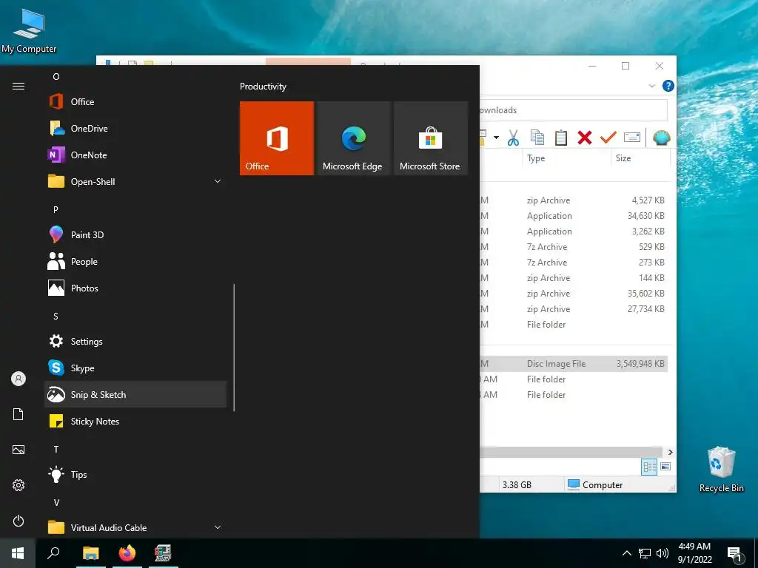Open File Explorer from the taskbar
The height and width of the screenshot is (568, 758).
tap(90, 553)
